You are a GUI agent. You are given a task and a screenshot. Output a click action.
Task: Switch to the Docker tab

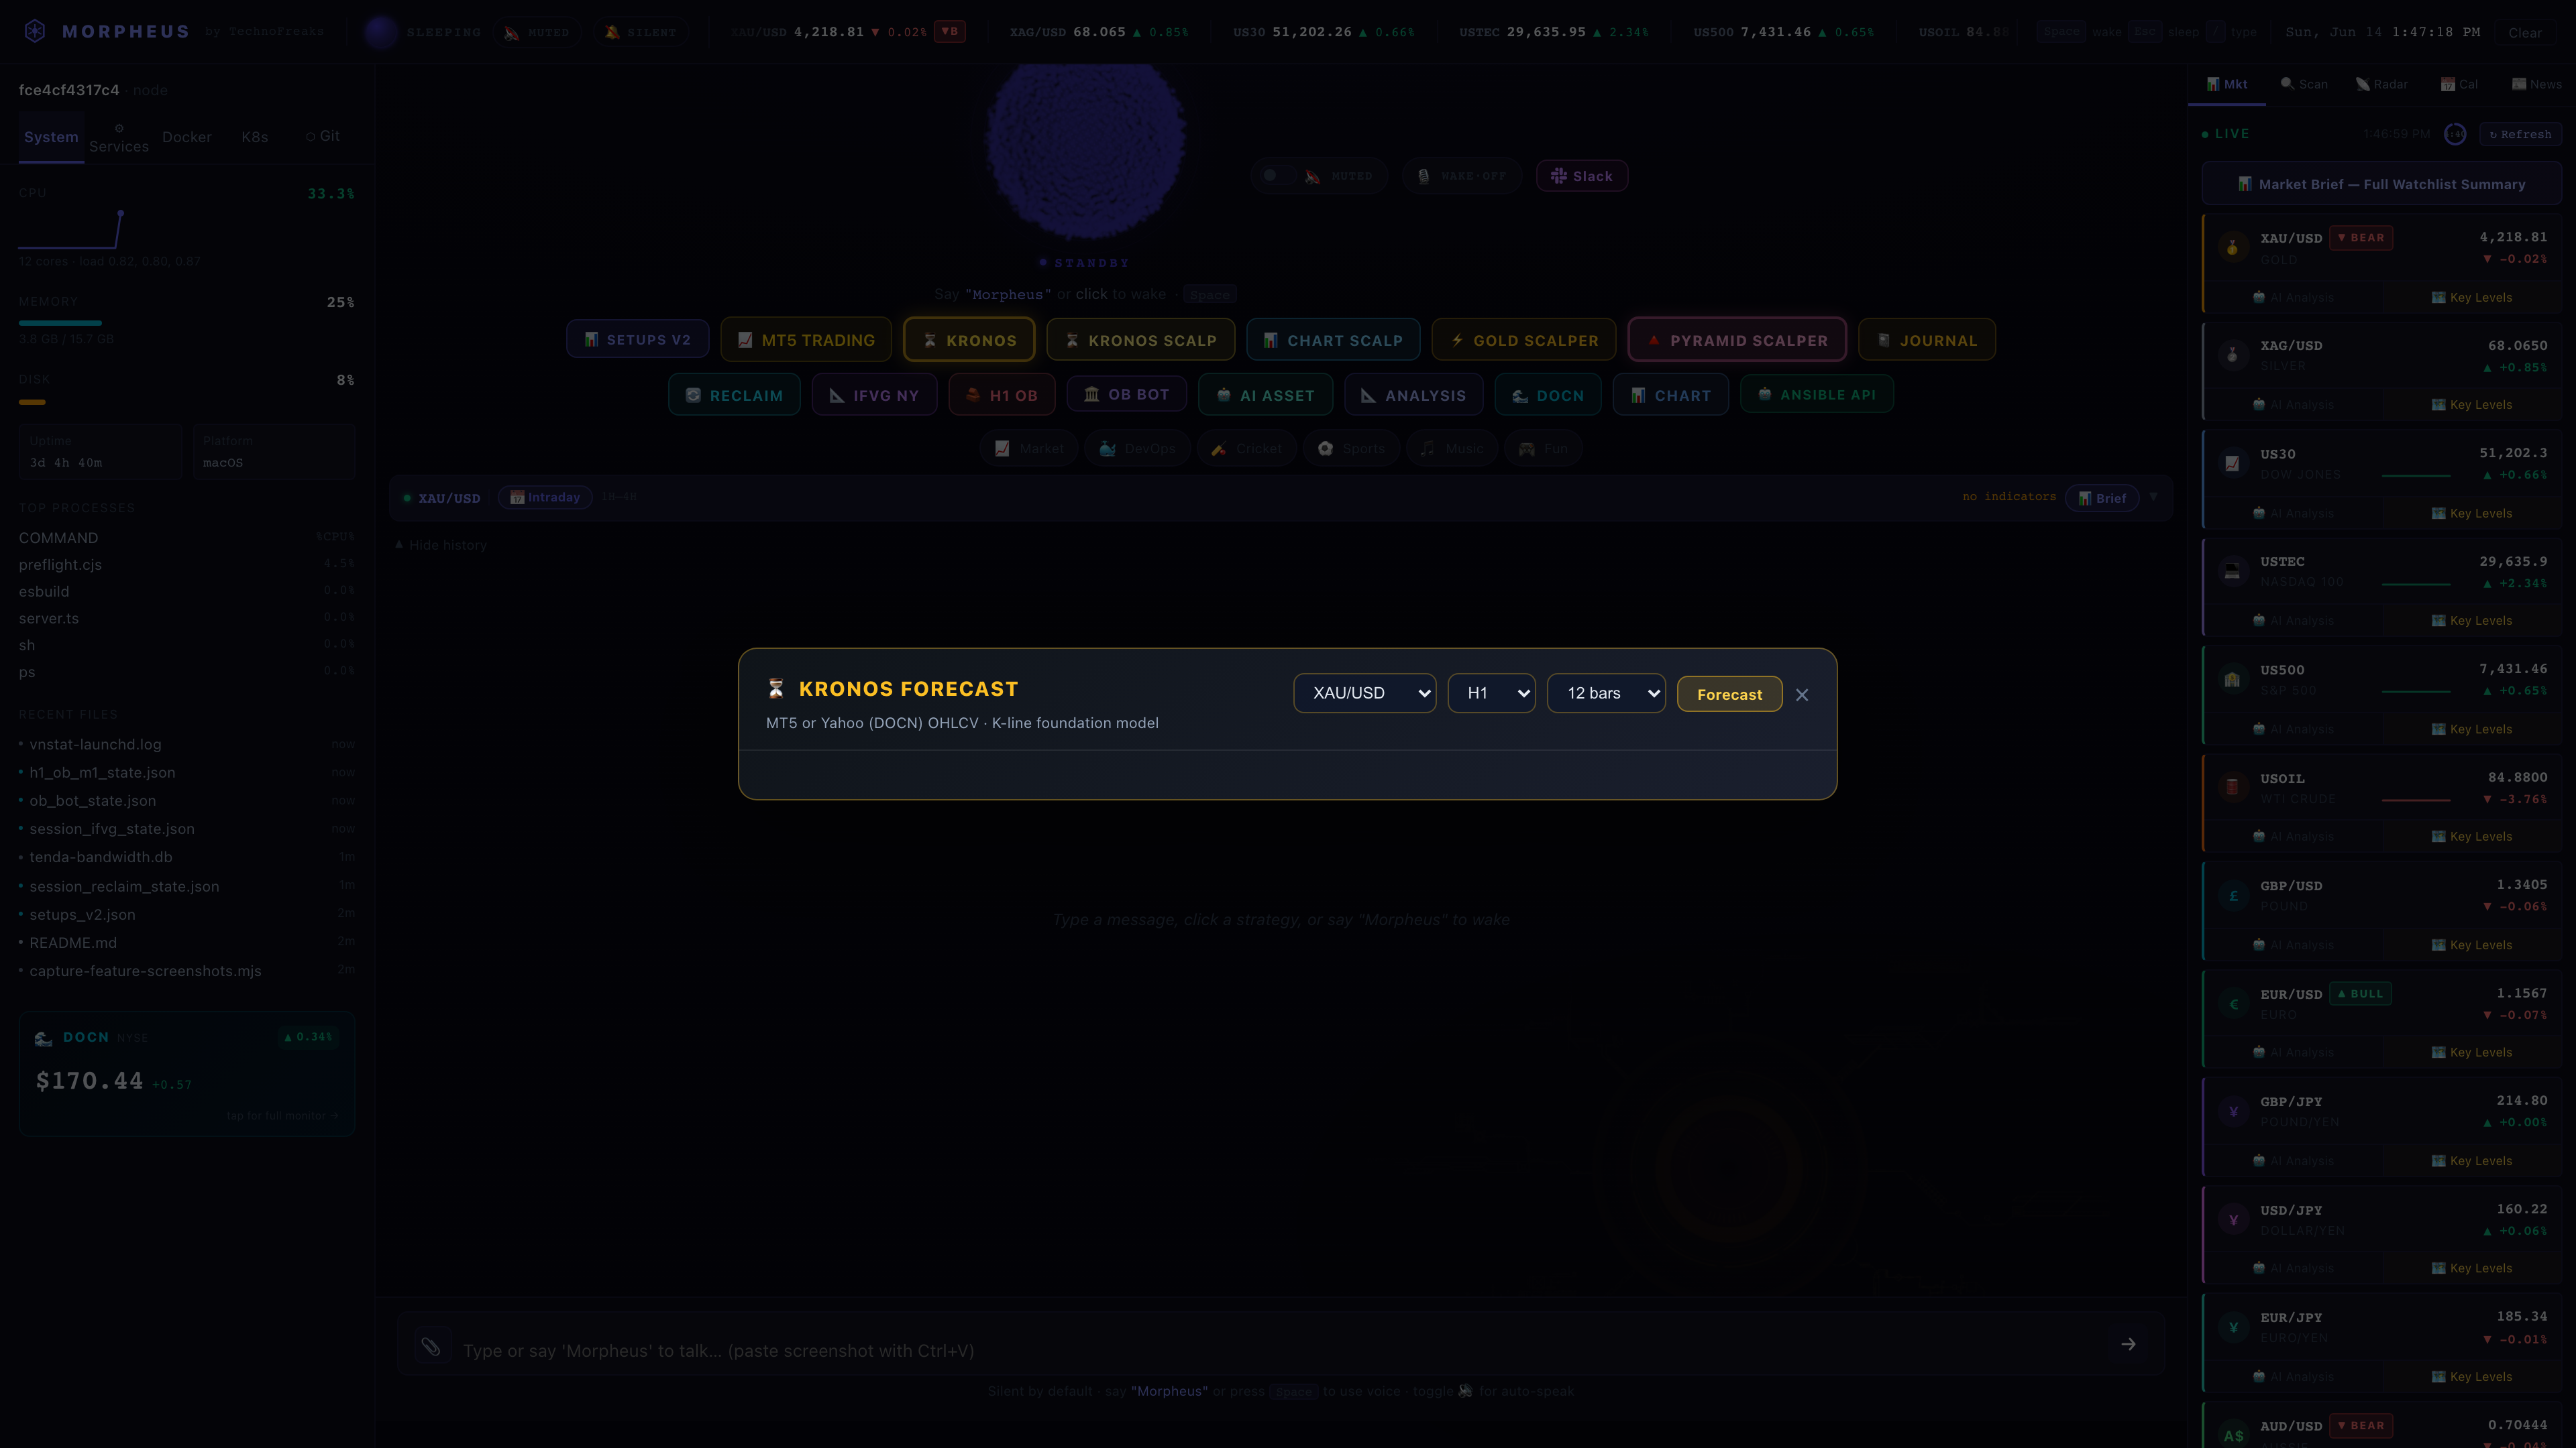(187, 137)
